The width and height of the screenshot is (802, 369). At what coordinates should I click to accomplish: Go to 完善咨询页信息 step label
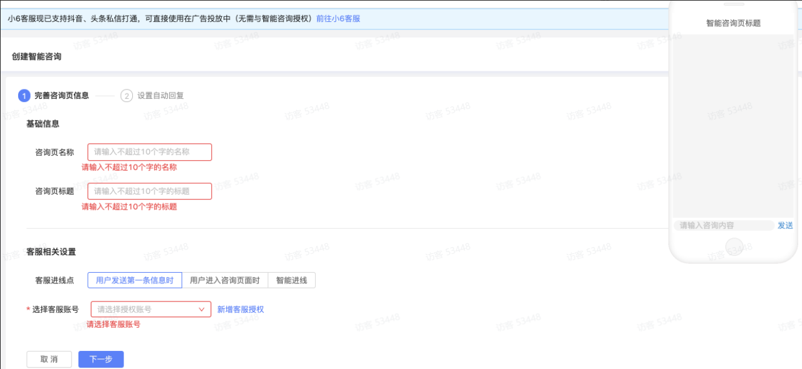(61, 96)
